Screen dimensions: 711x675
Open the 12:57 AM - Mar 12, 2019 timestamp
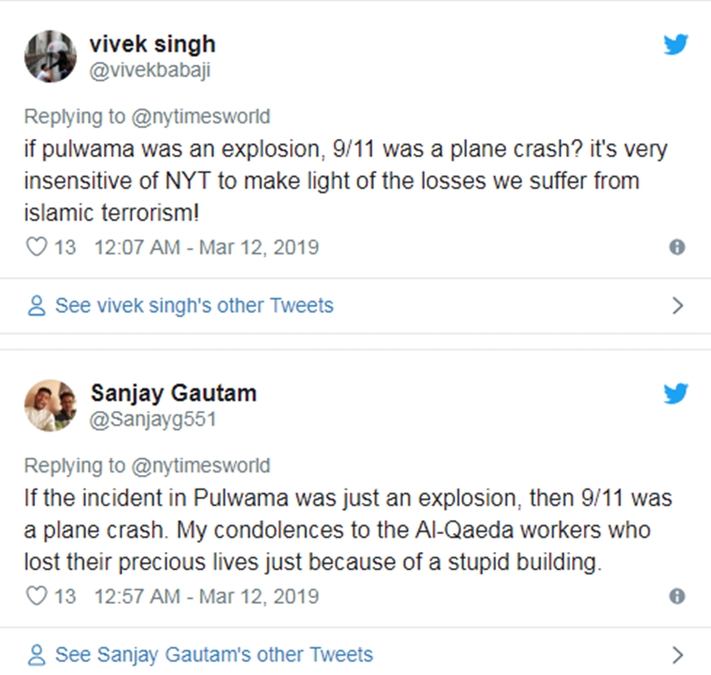pyautogui.click(x=207, y=596)
